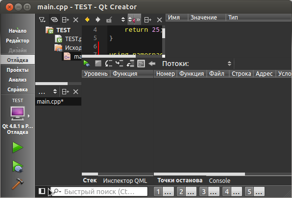Split the projects side panel
The image size is (292, 198).
(x=65, y=20)
